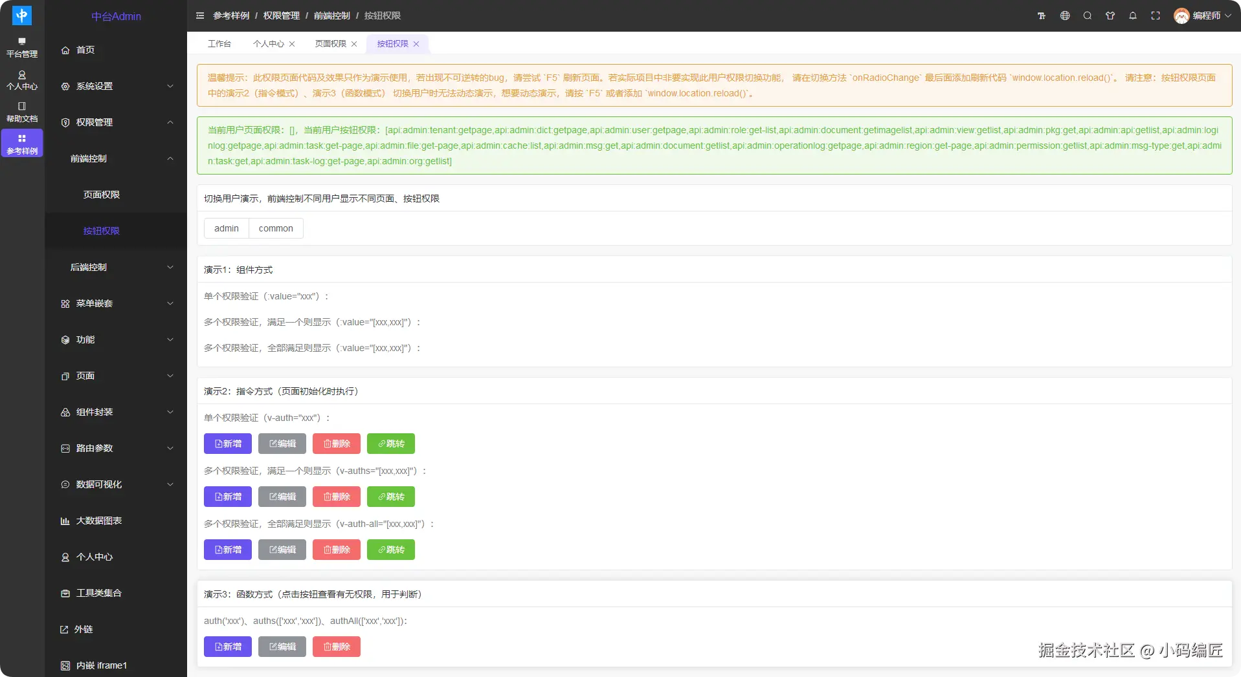Click the 系统设置 gear icon
The width and height of the screenshot is (1241, 677).
(65, 86)
